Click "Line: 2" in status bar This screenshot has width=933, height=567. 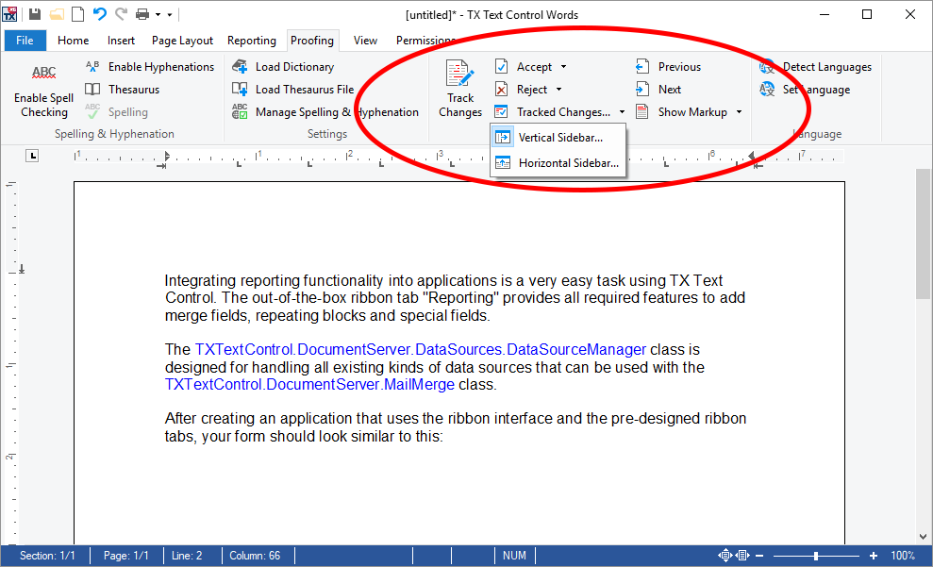[x=187, y=555]
